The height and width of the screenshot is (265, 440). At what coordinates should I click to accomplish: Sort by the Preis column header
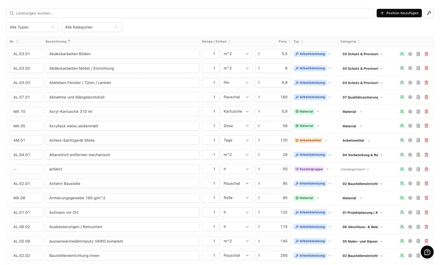point(284,41)
